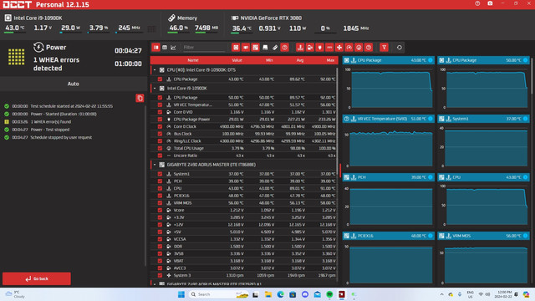Screen dimensions: 535x301
Task: Open the Windows Start menu
Action: [181, 294]
